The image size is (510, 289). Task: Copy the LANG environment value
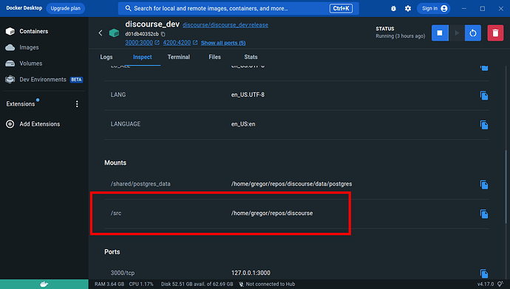coord(484,95)
